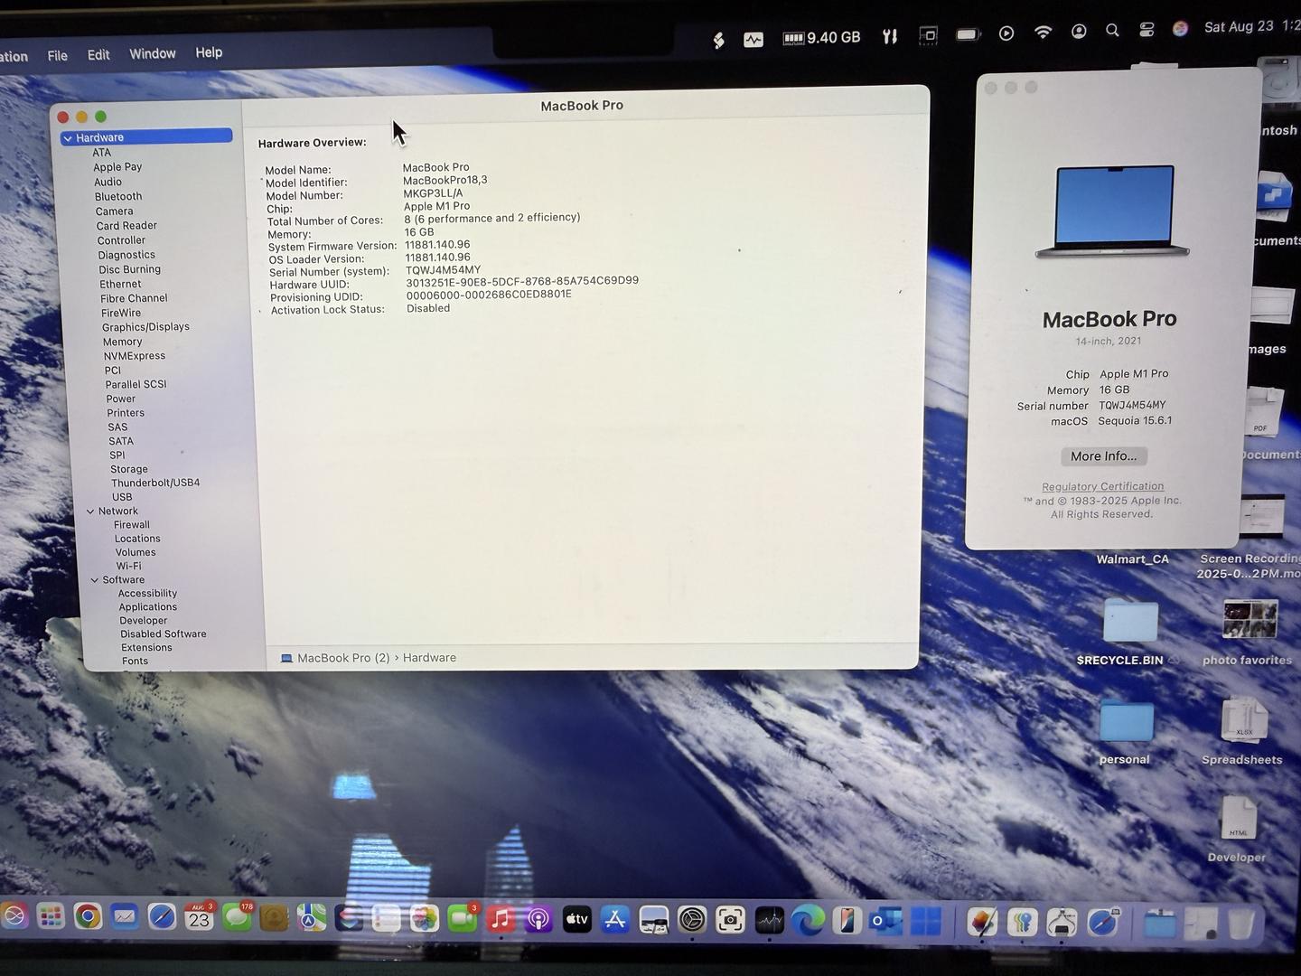This screenshot has height=976, width=1301.
Task: Open the Help menu
Action: coord(209,52)
